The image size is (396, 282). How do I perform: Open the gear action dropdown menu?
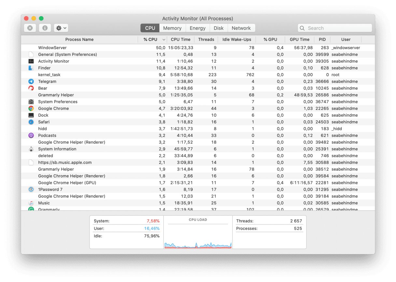click(61, 28)
